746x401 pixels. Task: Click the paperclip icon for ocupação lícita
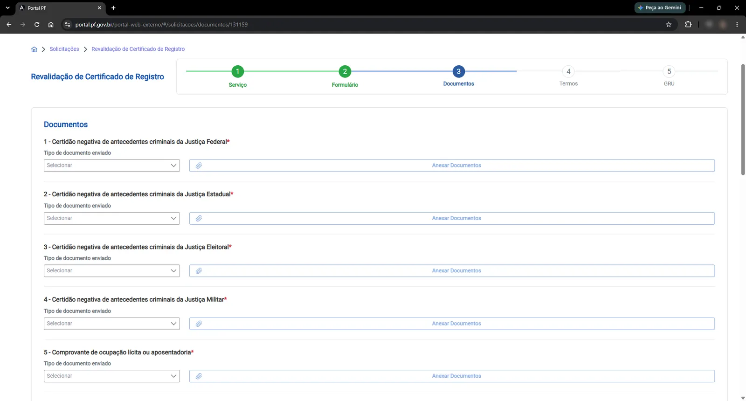point(199,376)
